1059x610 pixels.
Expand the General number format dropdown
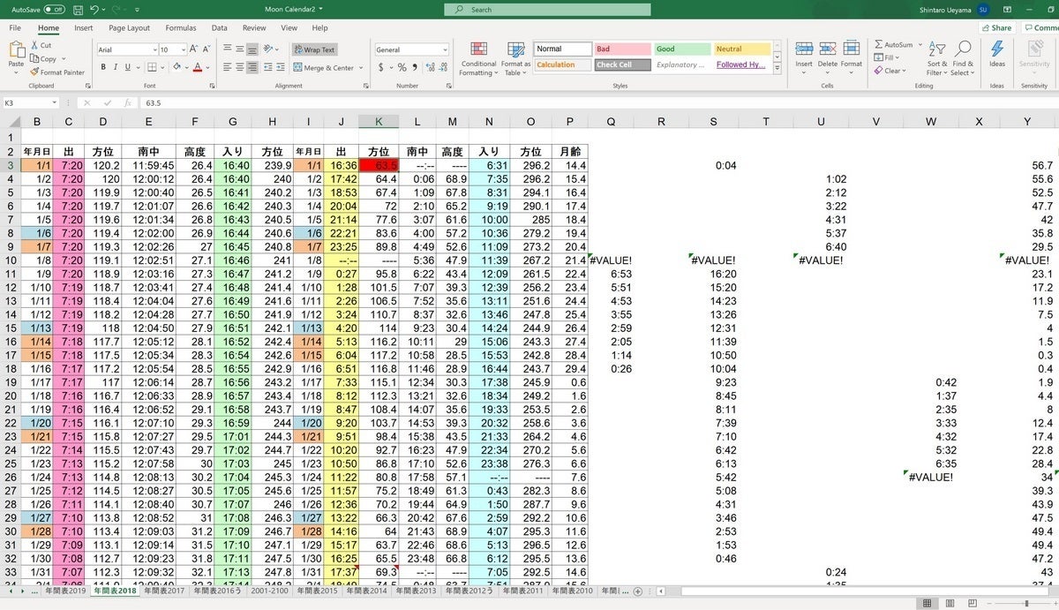[x=444, y=49]
